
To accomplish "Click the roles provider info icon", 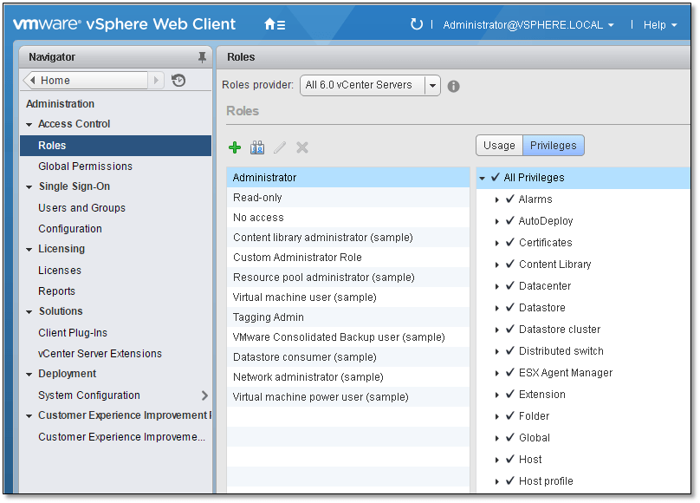I will pyautogui.click(x=454, y=86).
